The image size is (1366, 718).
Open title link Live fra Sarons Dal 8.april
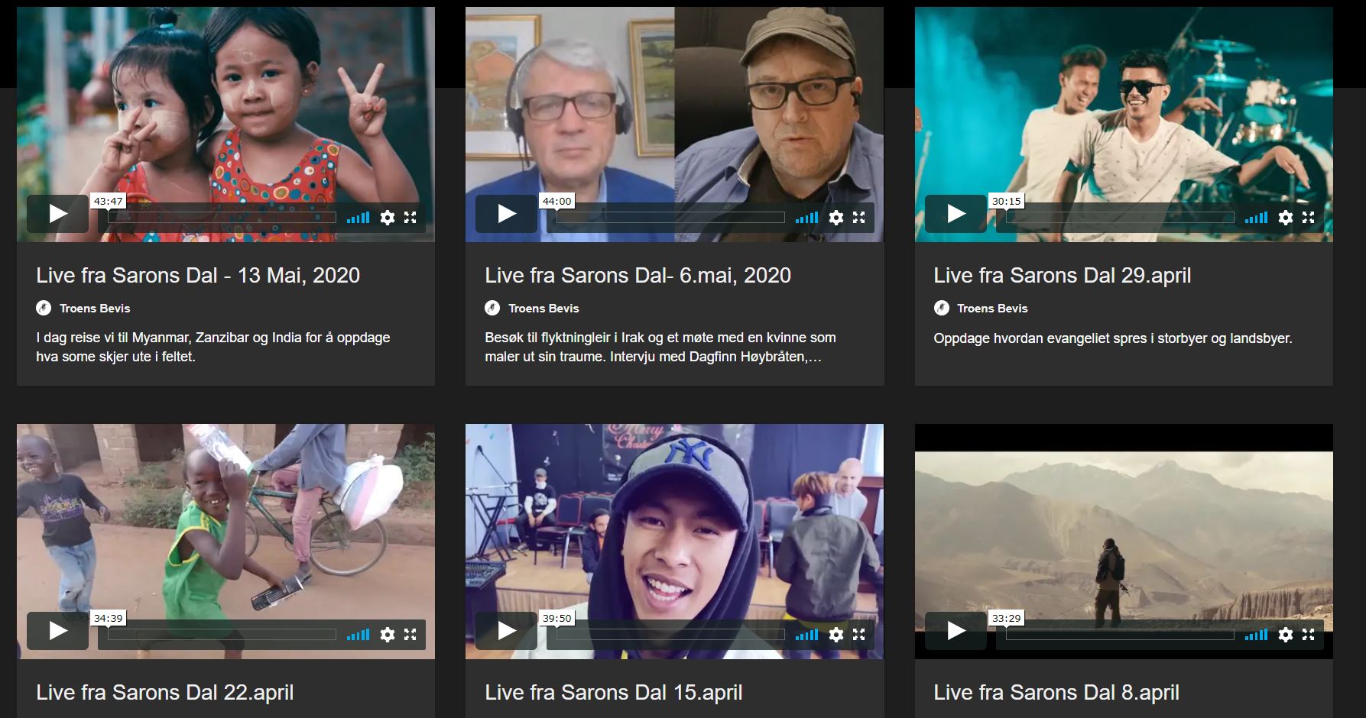click(1056, 693)
